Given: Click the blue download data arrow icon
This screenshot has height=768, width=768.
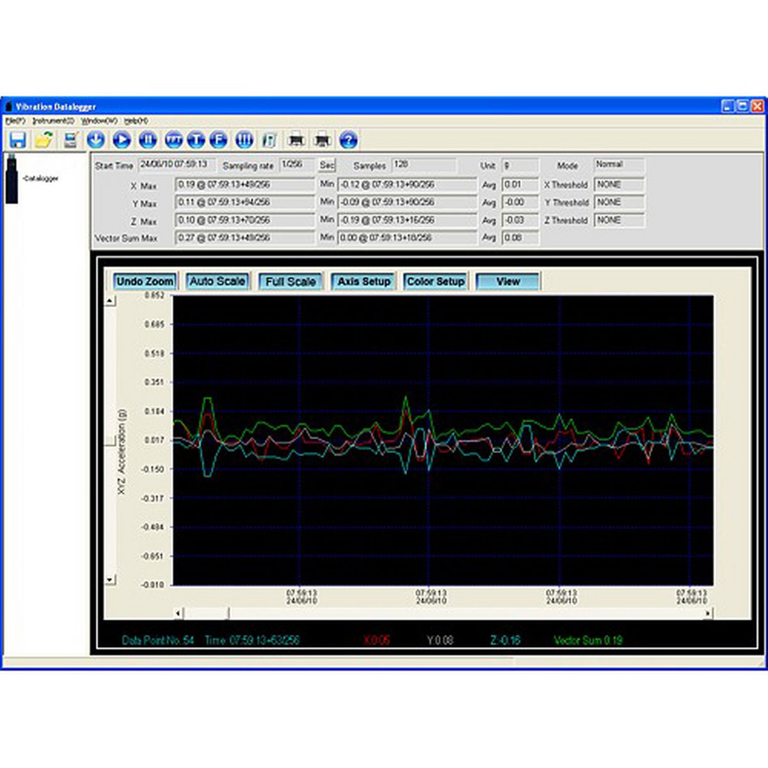Looking at the screenshot, I should pos(97,140).
